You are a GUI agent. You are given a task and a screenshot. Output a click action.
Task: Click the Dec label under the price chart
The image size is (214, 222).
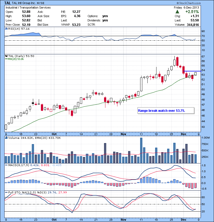tap(184, 134)
